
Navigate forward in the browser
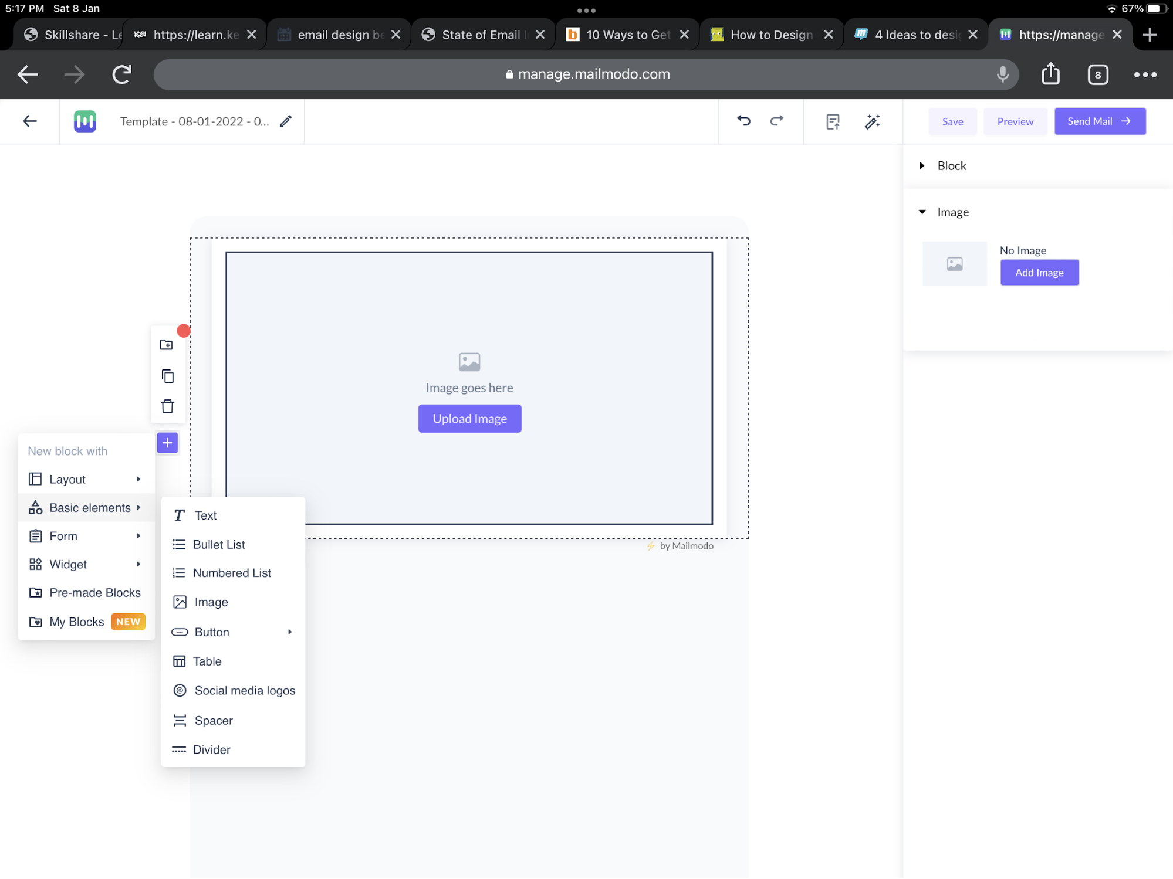coord(75,74)
